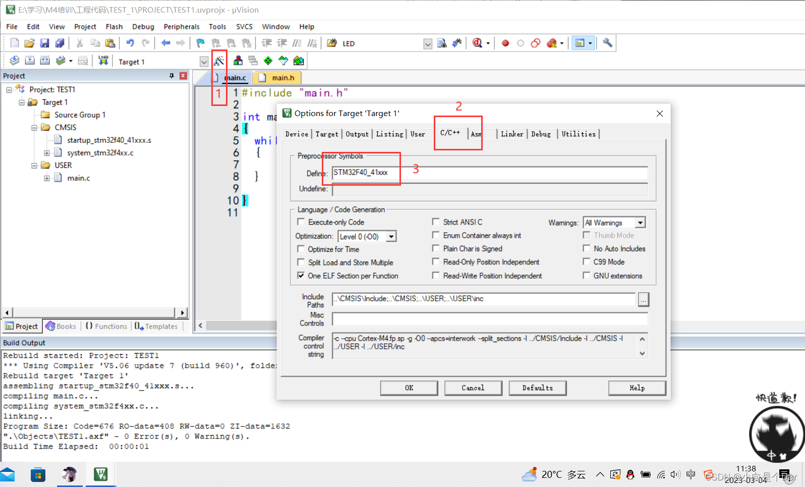Open Options for Target magic wand icon

[x=219, y=61]
